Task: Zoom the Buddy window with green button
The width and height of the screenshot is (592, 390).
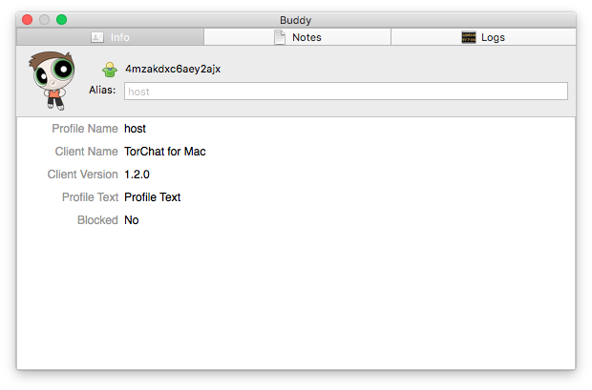Action: click(61, 19)
